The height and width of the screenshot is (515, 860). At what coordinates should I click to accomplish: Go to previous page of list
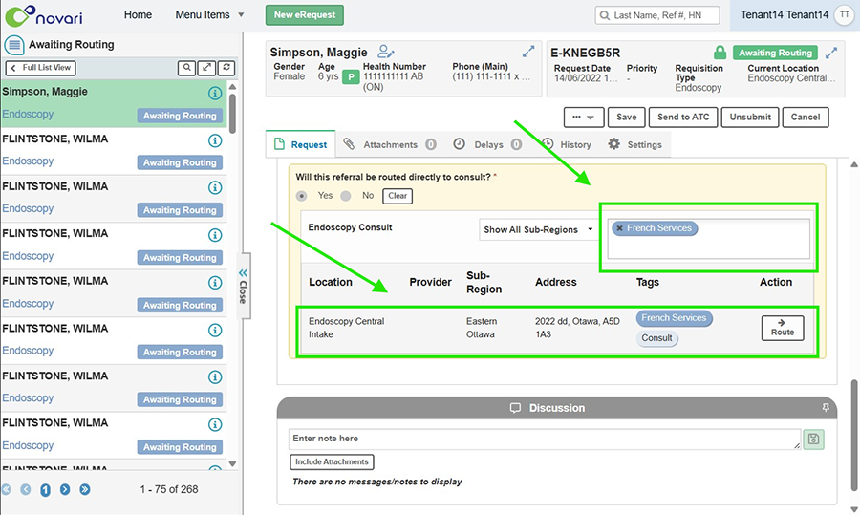click(x=26, y=489)
